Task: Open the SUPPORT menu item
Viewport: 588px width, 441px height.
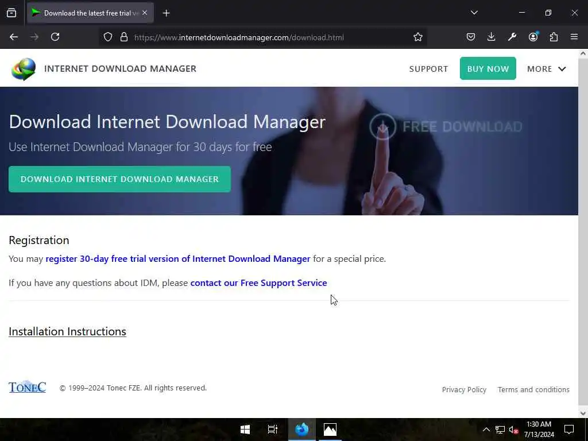Action: click(428, 69)
